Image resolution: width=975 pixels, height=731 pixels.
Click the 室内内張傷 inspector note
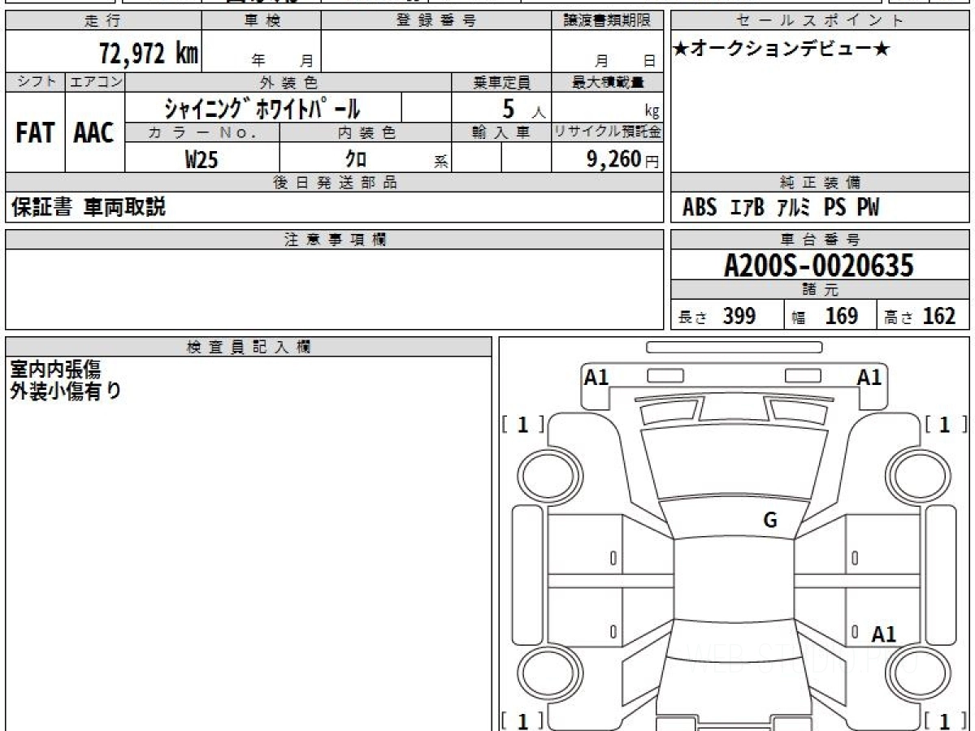coord(55,370)
